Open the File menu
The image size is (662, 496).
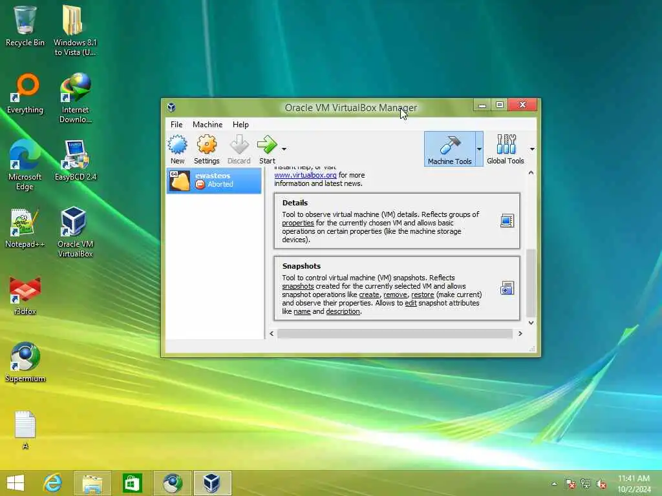click(x=176, y=125)
